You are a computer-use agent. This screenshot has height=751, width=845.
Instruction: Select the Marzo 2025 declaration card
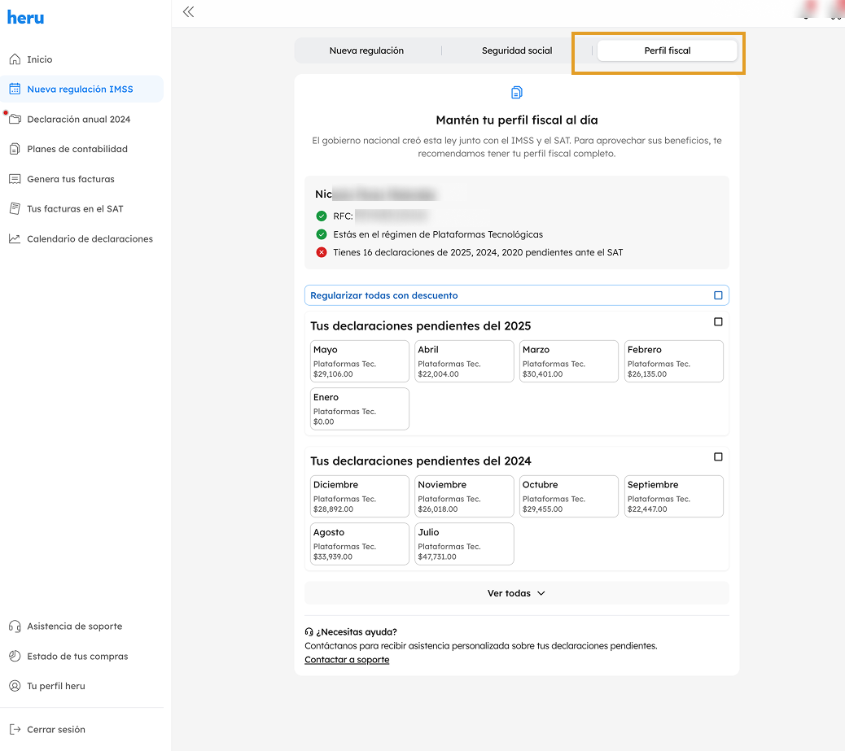pyautogui.click(x=568, y=361)
